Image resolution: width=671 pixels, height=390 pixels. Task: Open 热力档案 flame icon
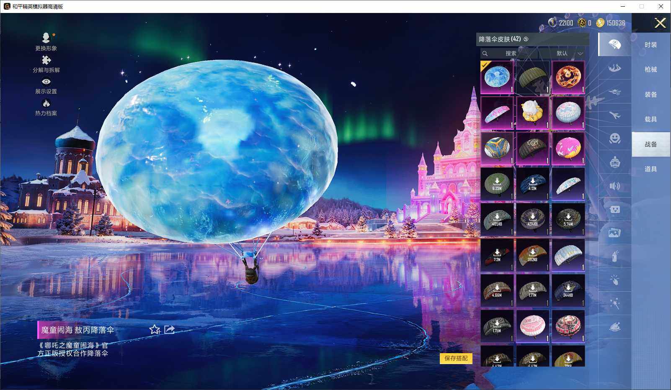46,103
